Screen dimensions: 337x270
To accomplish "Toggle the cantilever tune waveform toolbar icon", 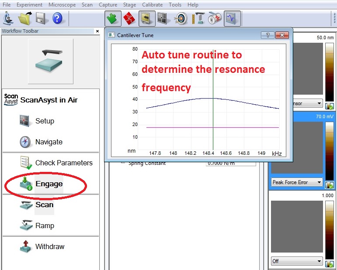I will [232, 18].
